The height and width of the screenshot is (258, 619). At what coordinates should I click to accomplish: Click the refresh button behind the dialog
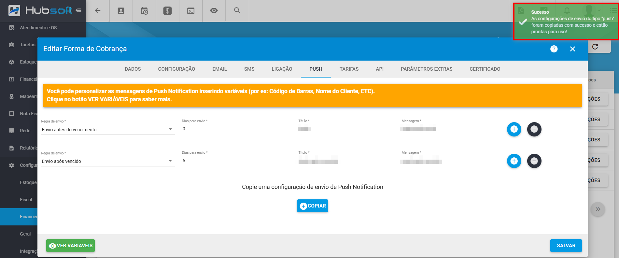[595, 47]
